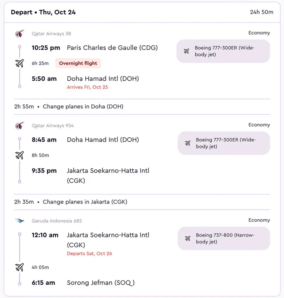This screenshot has height=298, width=284.
Task: Click the Change planes in Doha layover row
Action: click(69, 107)
